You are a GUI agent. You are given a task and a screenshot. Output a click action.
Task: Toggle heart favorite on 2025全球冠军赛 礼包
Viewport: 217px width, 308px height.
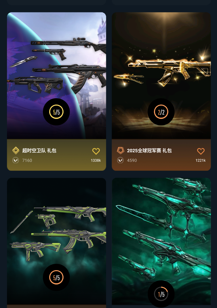point(201,151)
